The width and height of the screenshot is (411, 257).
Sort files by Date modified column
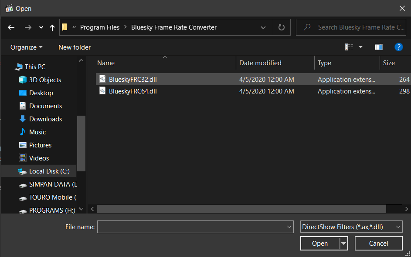pyautogui.click(x=260, y=63)
